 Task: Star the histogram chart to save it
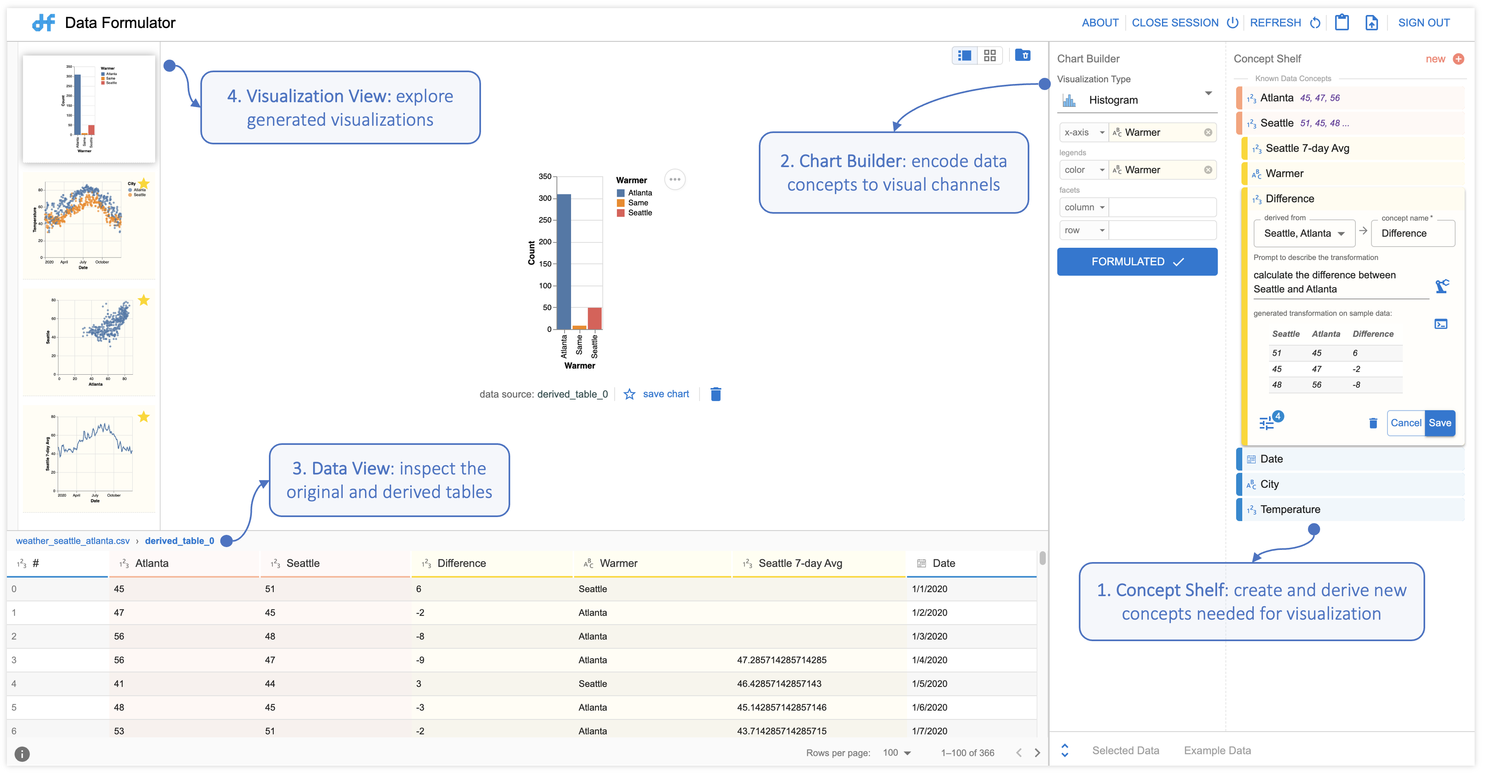[x=630, y=394]
